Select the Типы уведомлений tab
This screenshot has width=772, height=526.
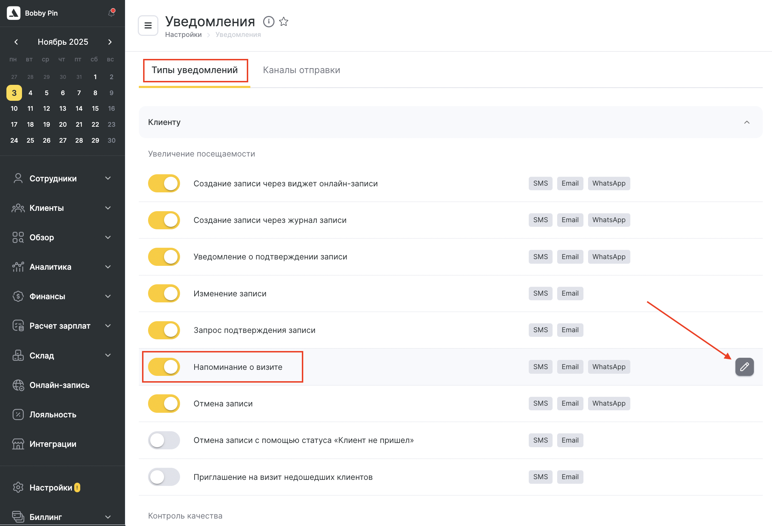(x=195, y=70)
